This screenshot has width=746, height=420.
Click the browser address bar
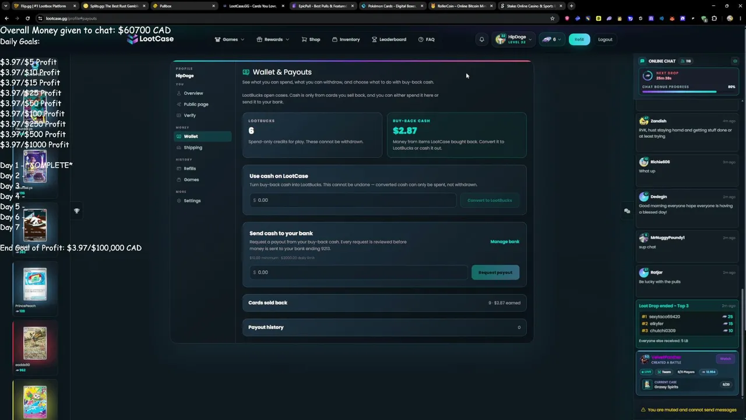pos(291,18)
